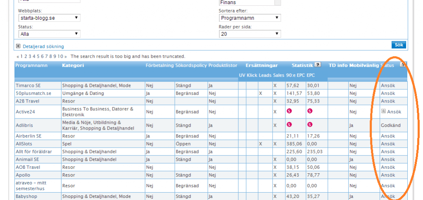Click the 141,57 value for 50plusmatch.se
The height and width of the screenshot is (200, 423).
[x=294, y=93]
